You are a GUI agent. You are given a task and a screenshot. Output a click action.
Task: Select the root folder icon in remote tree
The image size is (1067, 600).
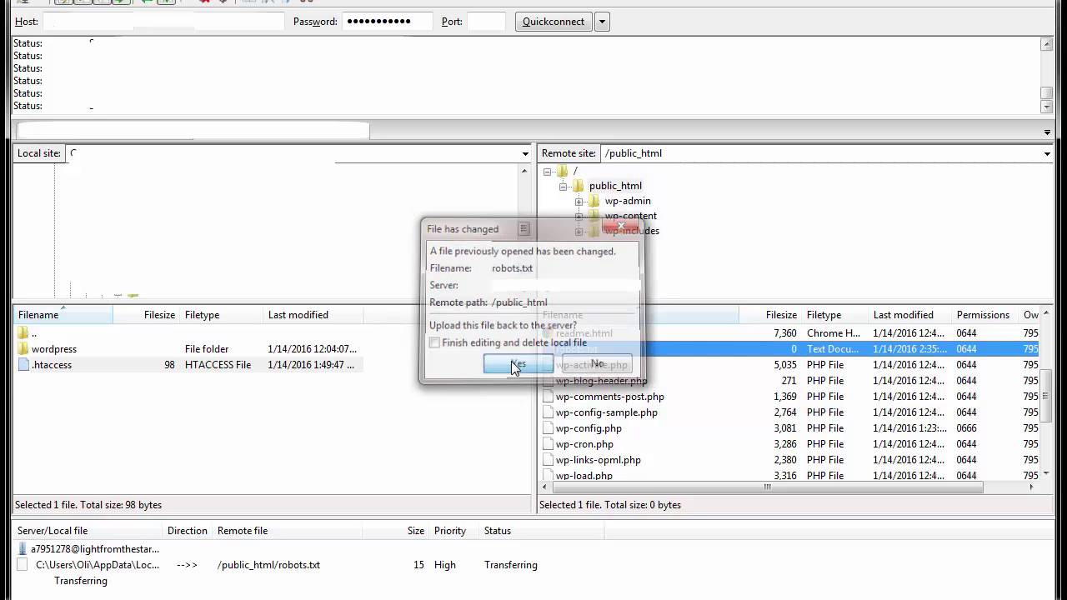point(562,171)
